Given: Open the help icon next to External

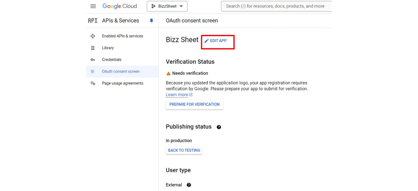Looking at the screenshot, I should coord(189,185).
